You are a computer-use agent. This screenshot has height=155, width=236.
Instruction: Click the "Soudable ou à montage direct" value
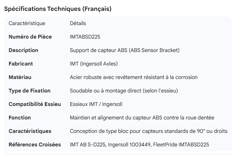click(125, 91)
